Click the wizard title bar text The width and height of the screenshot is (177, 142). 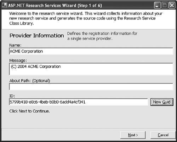55,5
